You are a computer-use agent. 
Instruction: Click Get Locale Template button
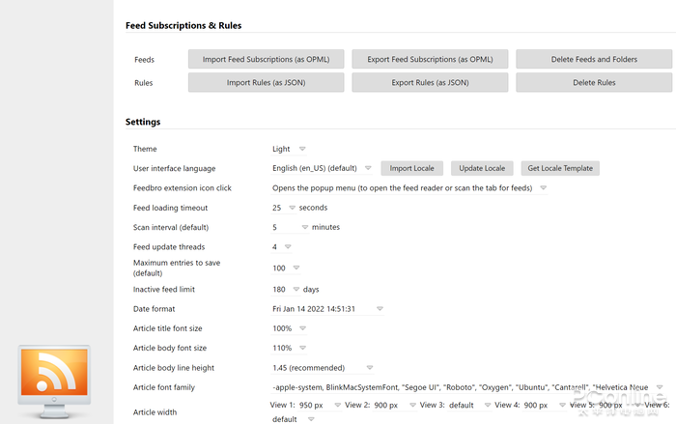[560, 169]
